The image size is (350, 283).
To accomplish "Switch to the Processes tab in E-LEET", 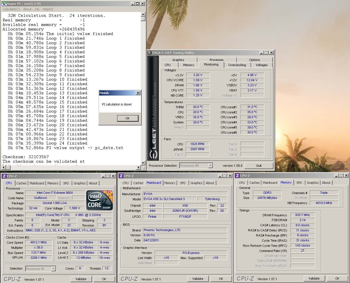I will (217, 60).
